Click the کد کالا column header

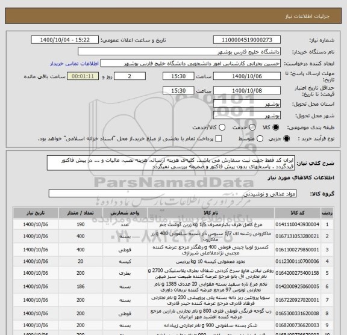click(298, 213)
